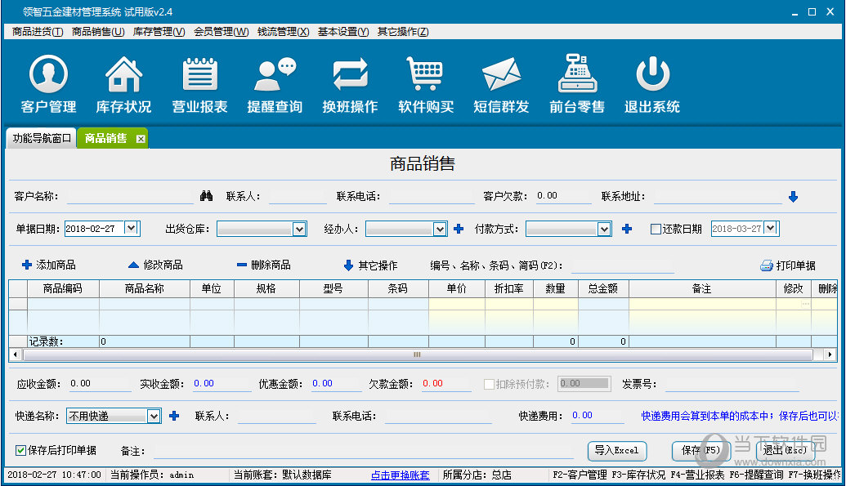
Task: Click plus icon next to 快递名称
Action: [174, 416]
